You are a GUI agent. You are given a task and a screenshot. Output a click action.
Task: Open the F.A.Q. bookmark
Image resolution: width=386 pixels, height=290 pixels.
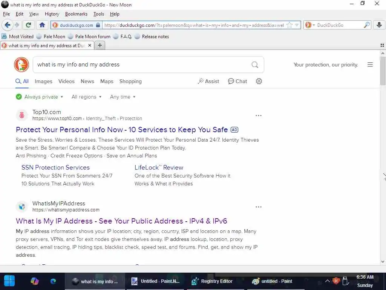pos(123,37)
